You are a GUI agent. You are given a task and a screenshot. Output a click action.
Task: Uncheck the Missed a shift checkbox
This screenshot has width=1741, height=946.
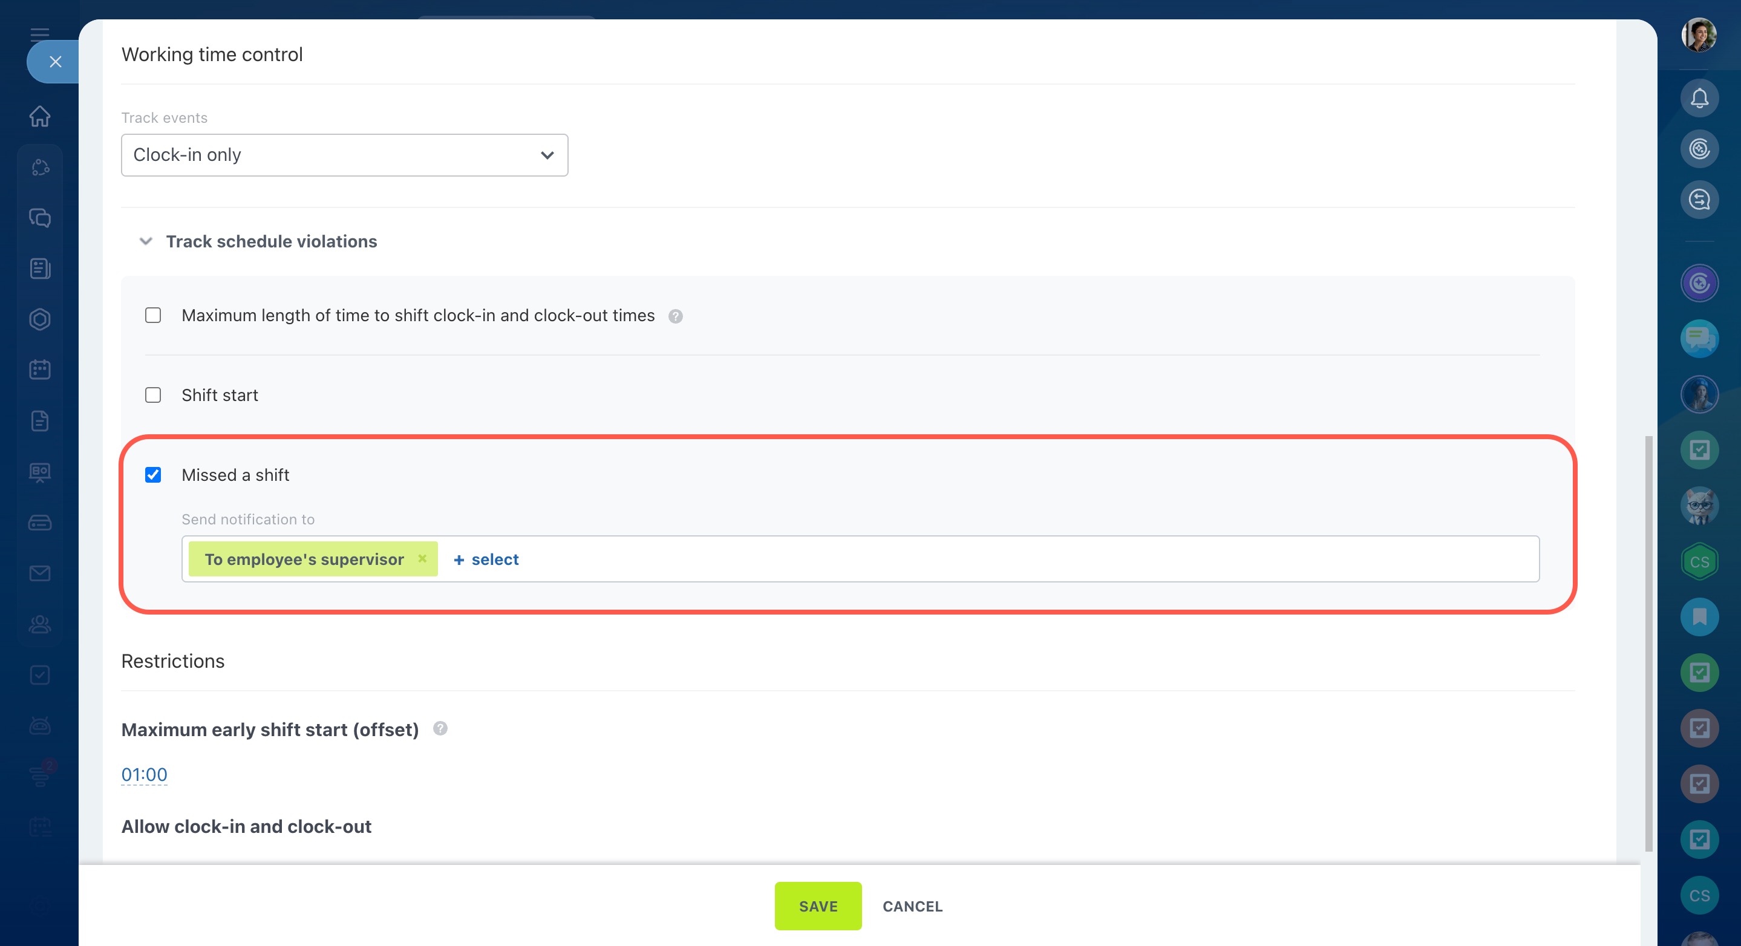point(154,475)
